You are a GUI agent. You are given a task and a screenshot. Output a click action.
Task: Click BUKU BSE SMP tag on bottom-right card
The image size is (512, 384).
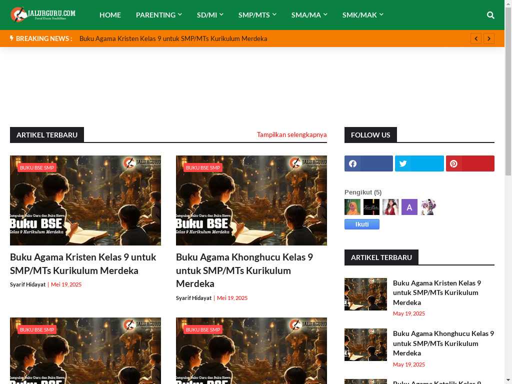(x=203, y=329)
